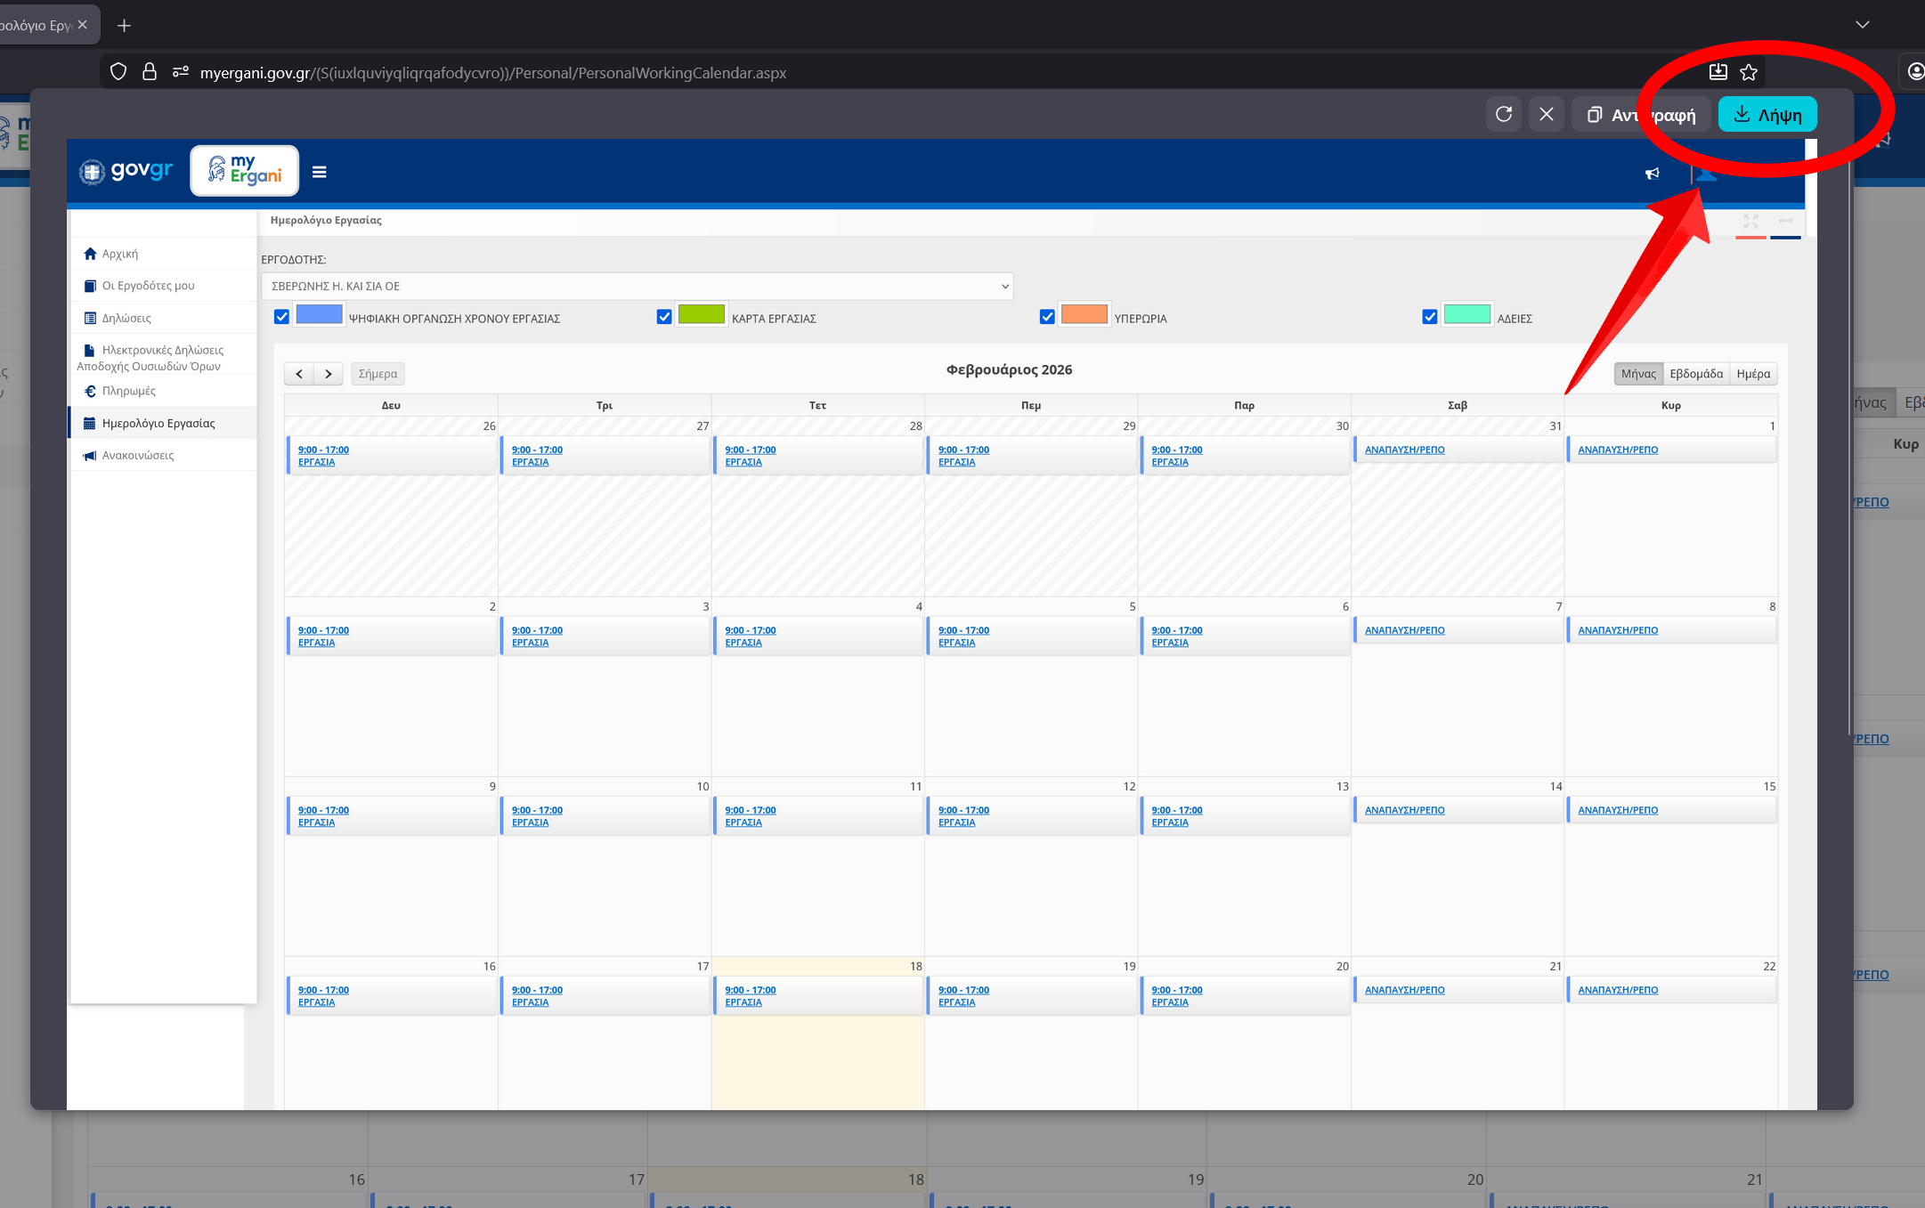The image size is (1925, 1208).
Task: Click the Firefox account profile icon
Action: coord(1914,72)
